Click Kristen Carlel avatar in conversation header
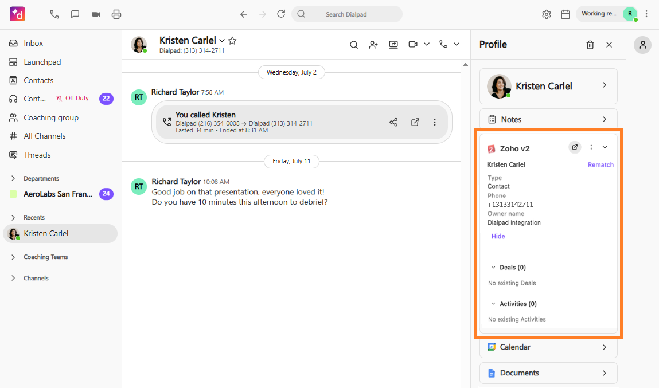Image resolution: width=659 pixels, height=388 pixels. (x=139, y=45)
